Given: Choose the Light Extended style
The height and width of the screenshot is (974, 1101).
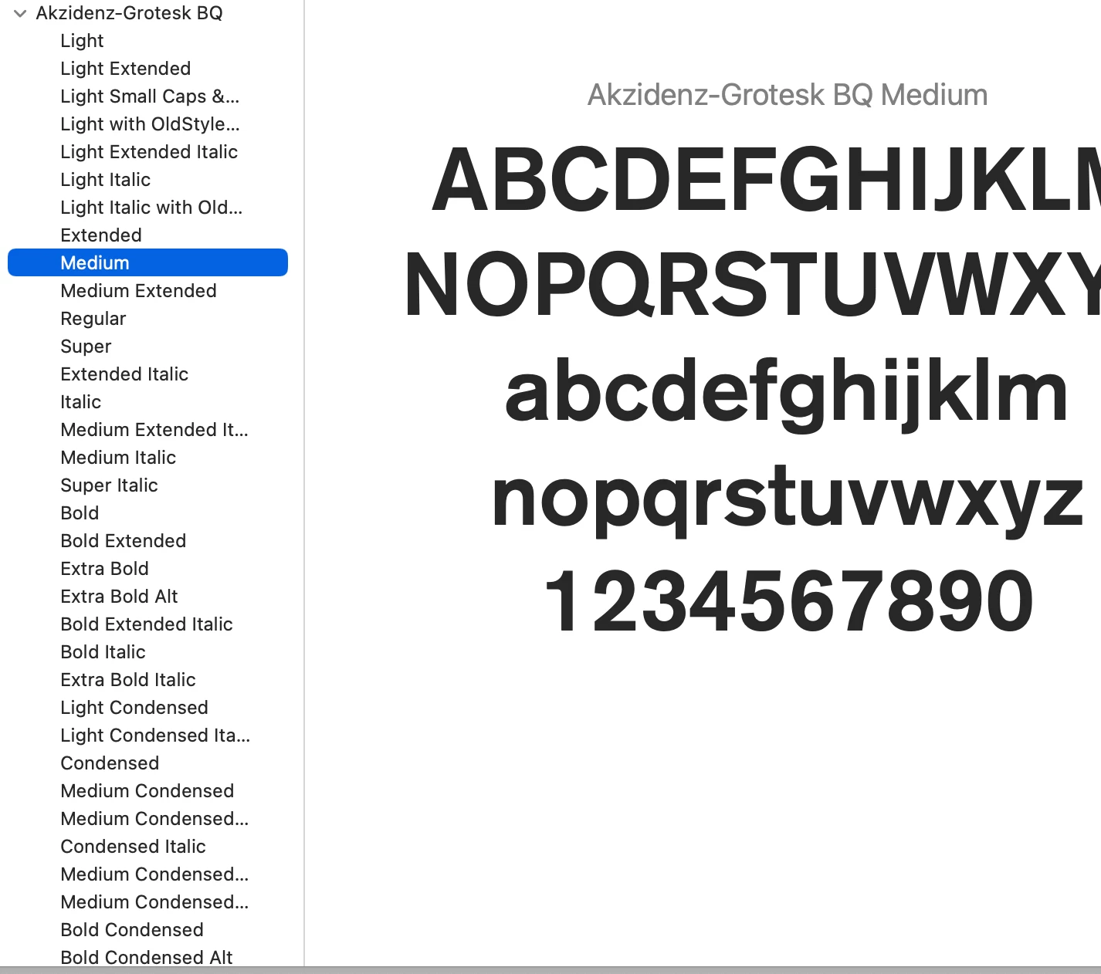Looking at the screenshot, I should pyautogui.click(x=147, y=69).
